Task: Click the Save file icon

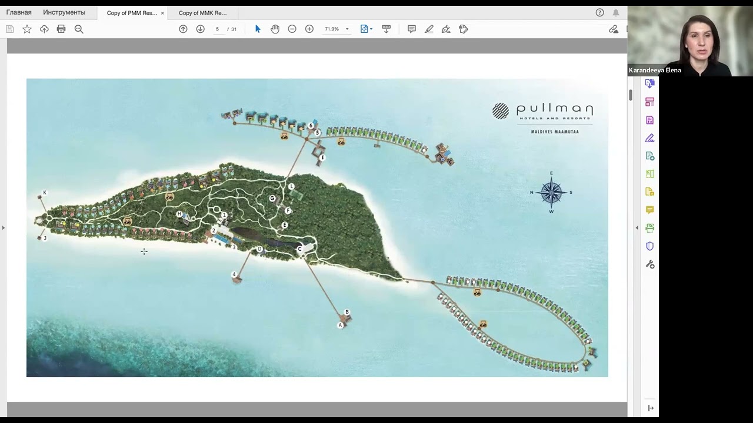Action: coord(9,29)
